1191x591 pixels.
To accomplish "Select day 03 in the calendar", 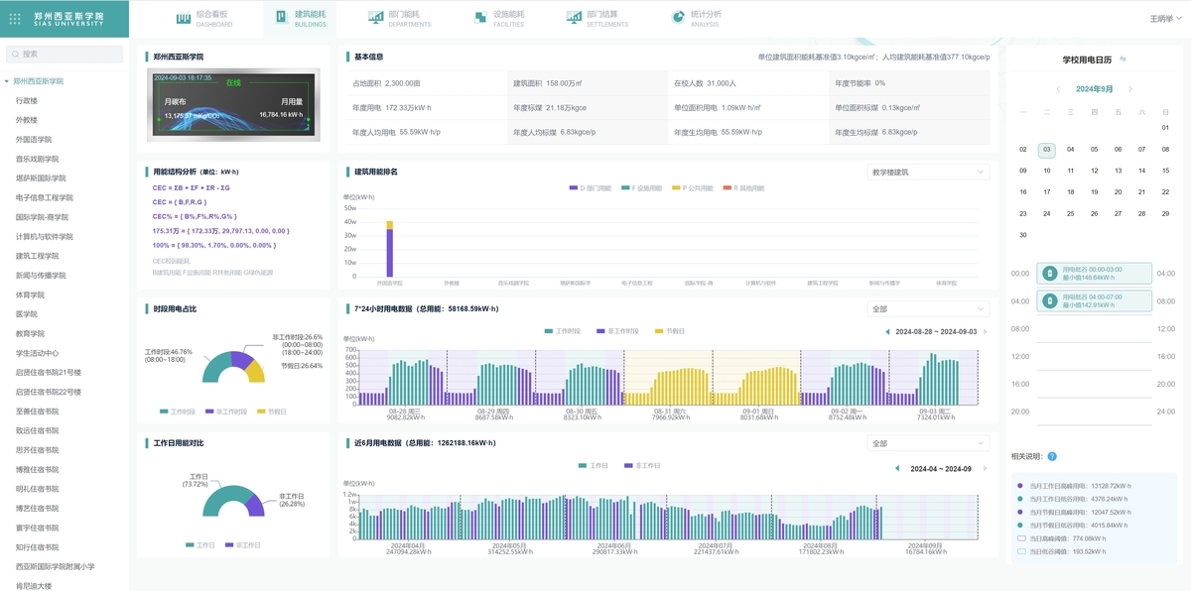I will point(1046,150).
